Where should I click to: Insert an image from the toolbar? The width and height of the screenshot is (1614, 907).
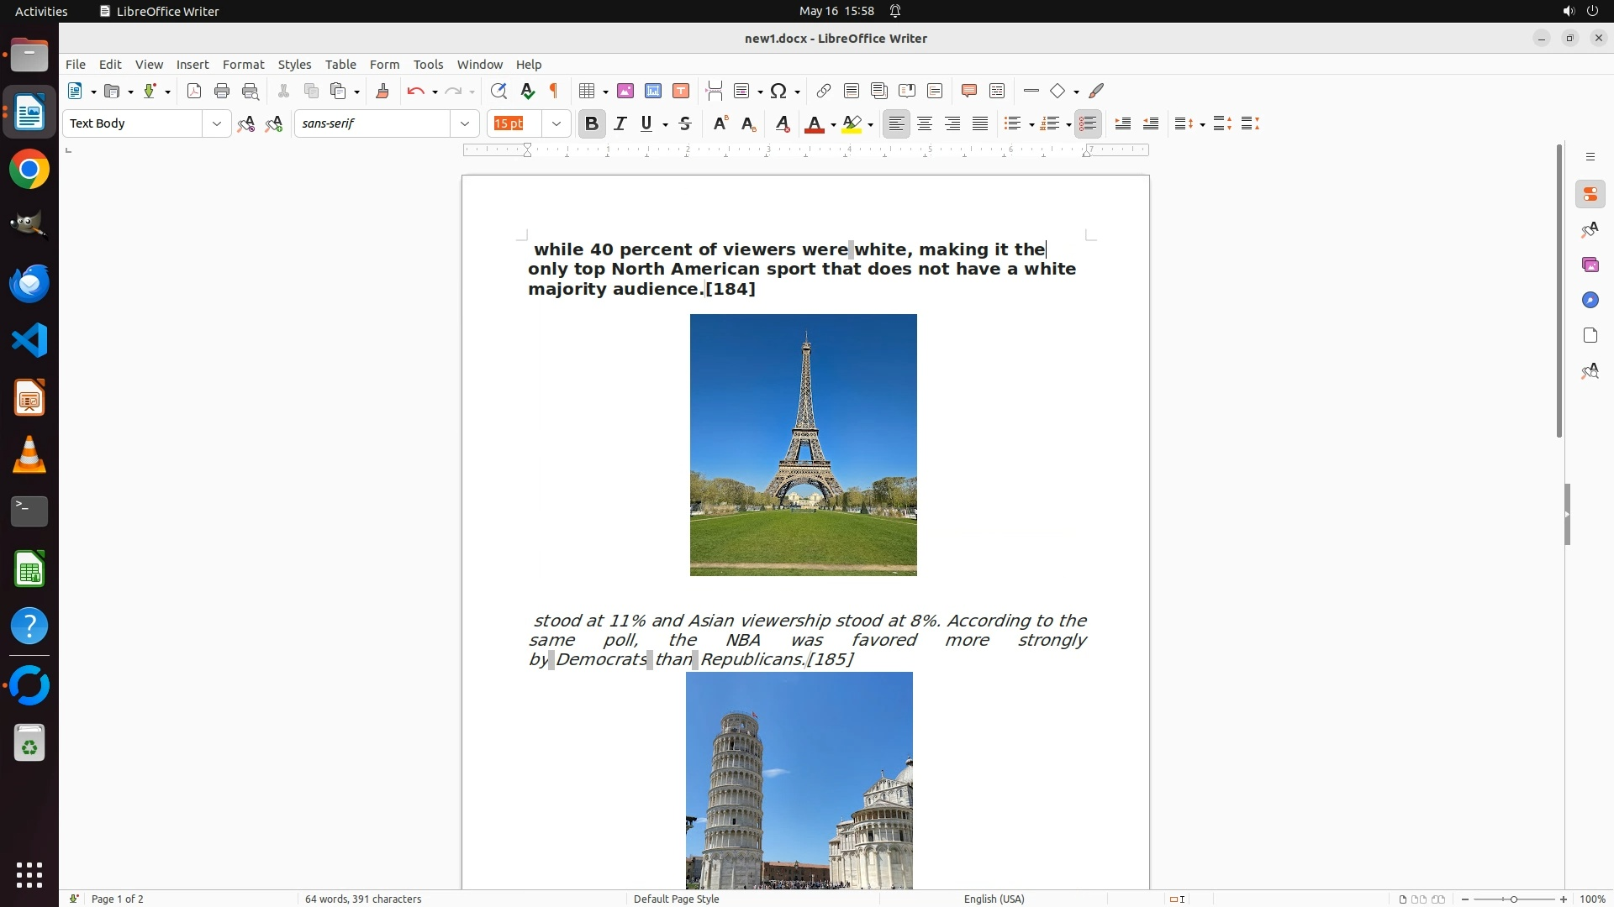tap(625, 91)
